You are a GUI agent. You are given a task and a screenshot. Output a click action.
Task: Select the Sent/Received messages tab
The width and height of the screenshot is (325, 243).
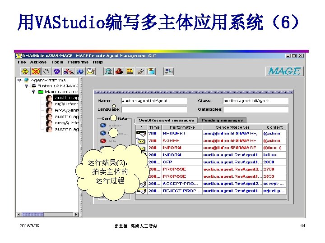click(166, 120)
